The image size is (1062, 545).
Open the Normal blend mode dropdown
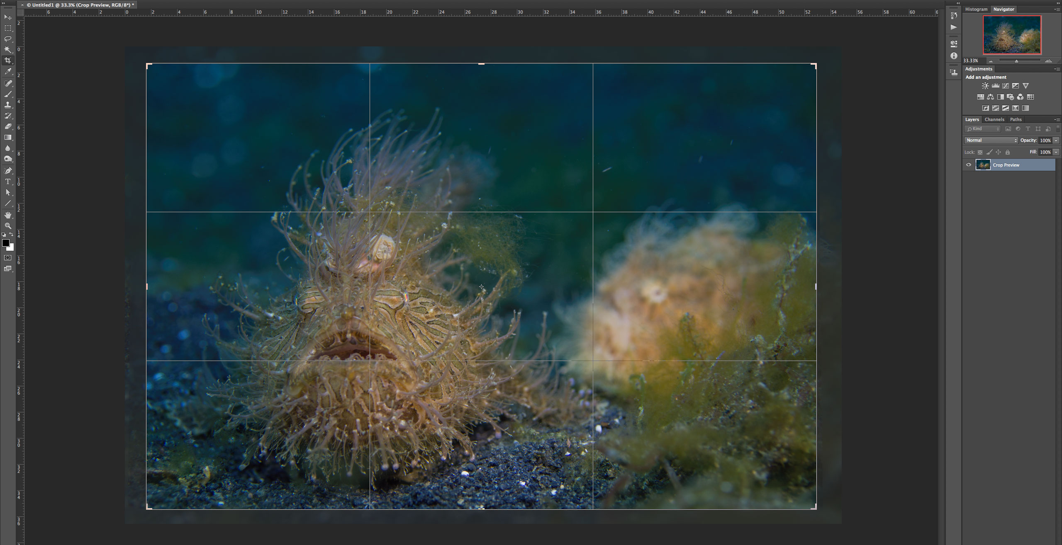coord(991,140)
